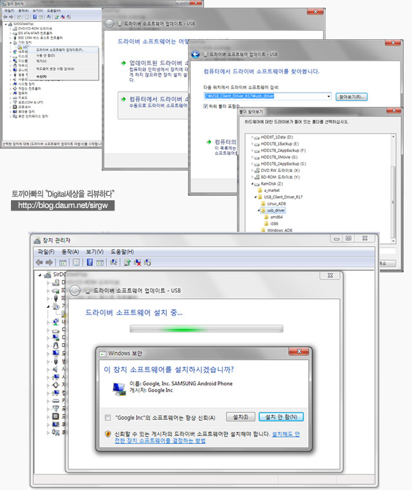The width and height of the screenshot is (412, 490).
Task: Click the computer icon in the Windows Security dialog
Action: (119, 390)
